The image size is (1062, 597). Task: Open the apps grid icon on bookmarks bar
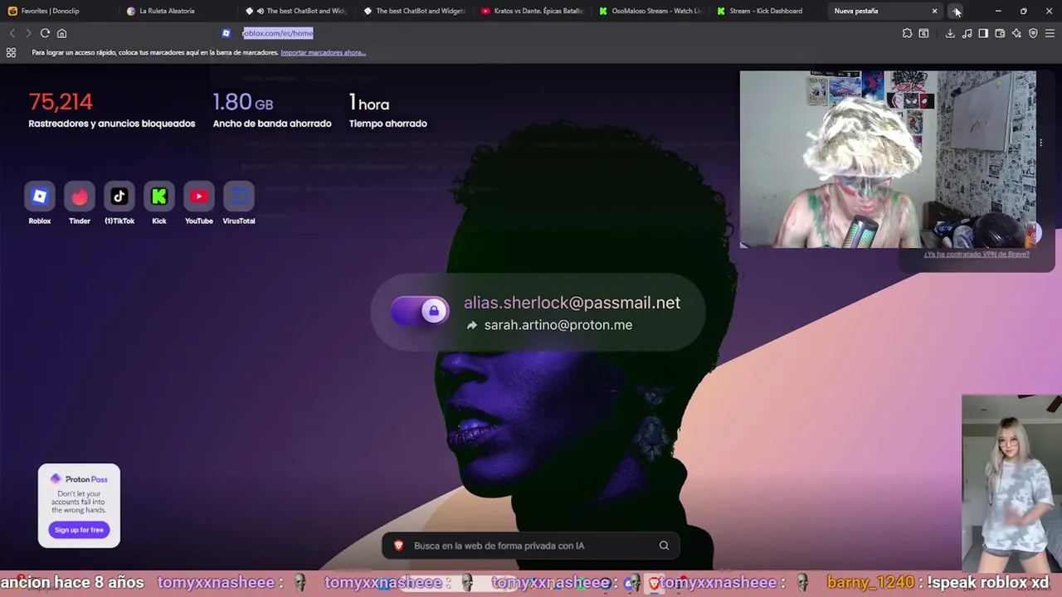tap(11, 52)
